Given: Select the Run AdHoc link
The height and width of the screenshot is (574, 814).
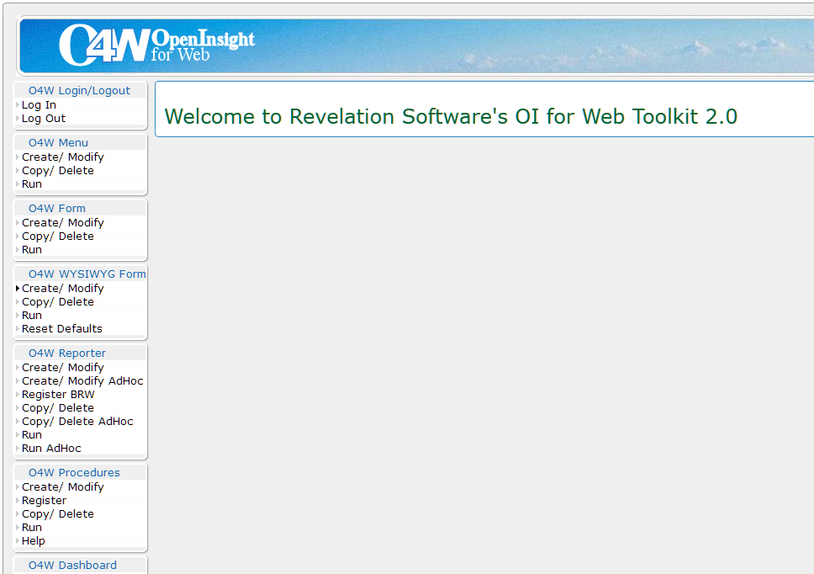Looking at the screenshot, I should (x=51, y=449).
